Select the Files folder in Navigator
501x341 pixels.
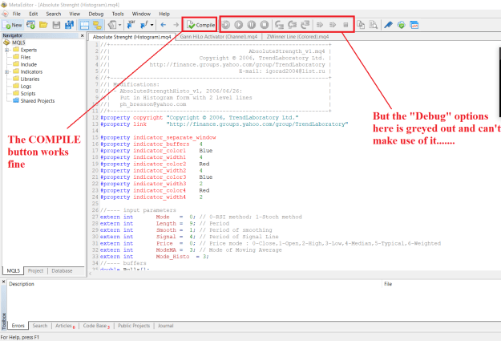(25, 57)
